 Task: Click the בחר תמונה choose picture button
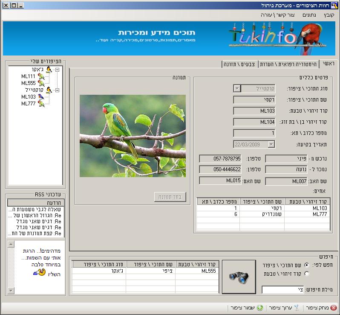coord(170,197)
